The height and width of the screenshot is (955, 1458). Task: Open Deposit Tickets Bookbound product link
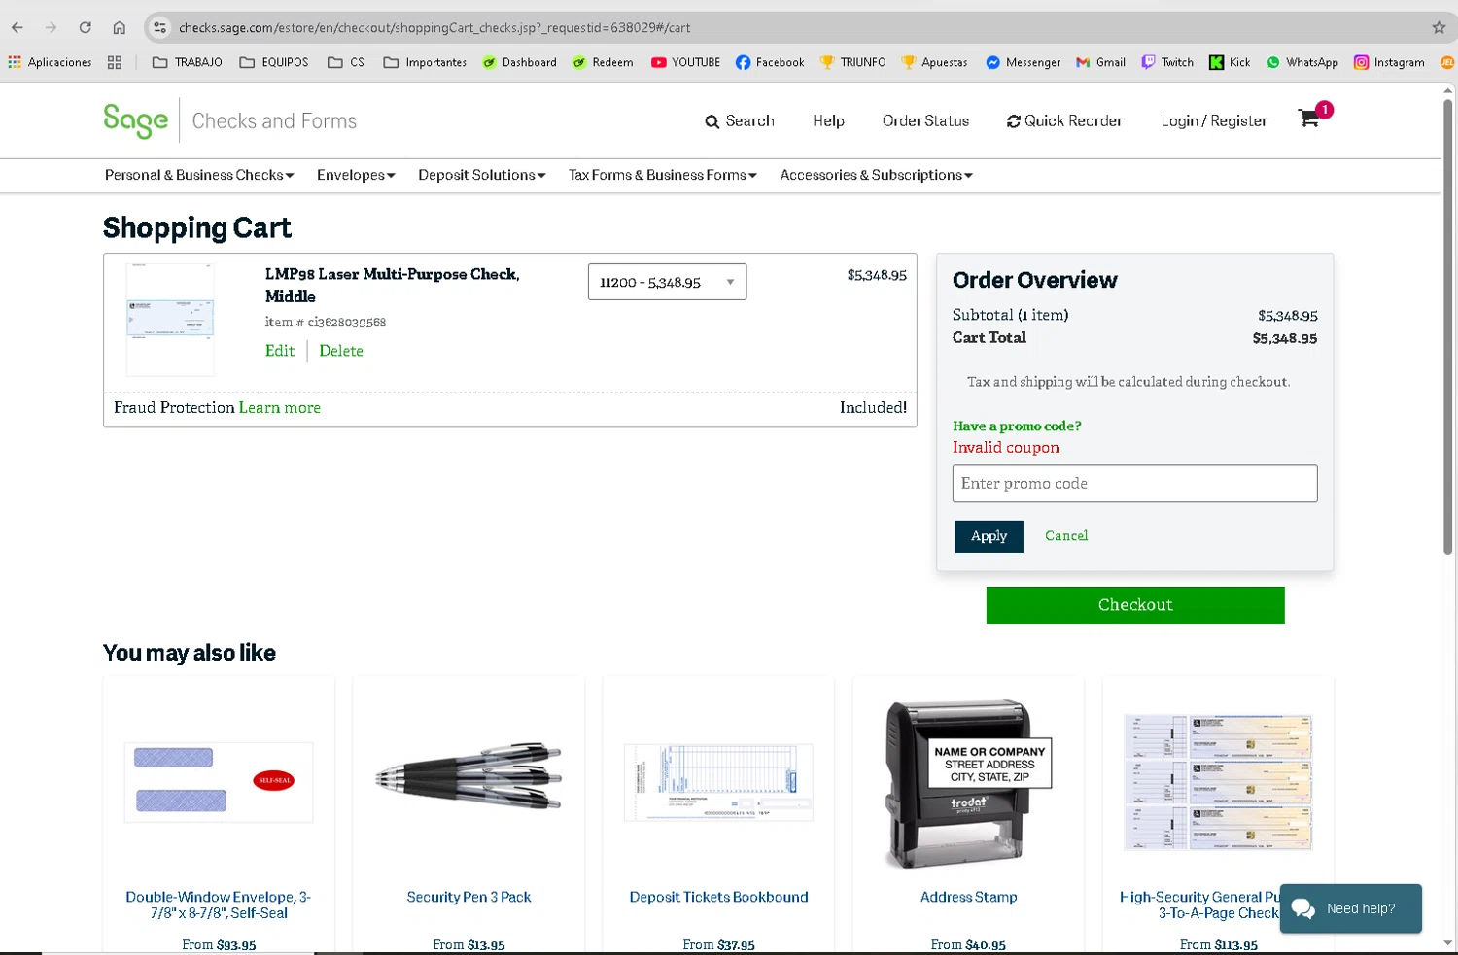(718, 898)
